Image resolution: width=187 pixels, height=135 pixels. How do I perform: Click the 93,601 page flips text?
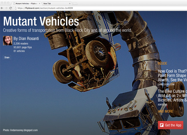[23, 47]
